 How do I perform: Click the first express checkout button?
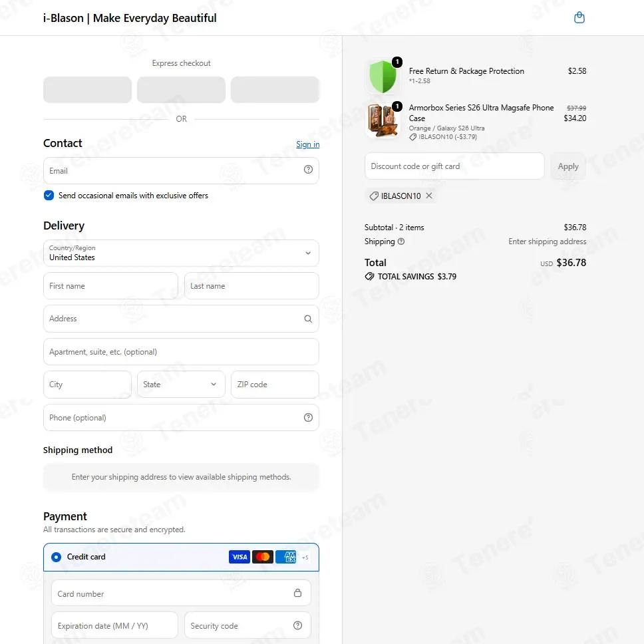pyautogui.click(x=87, y=90)
